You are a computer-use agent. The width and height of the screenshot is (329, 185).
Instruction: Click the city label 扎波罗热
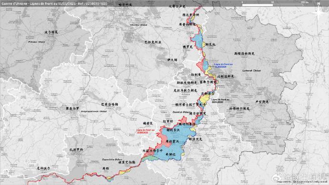tap(76, 150)
